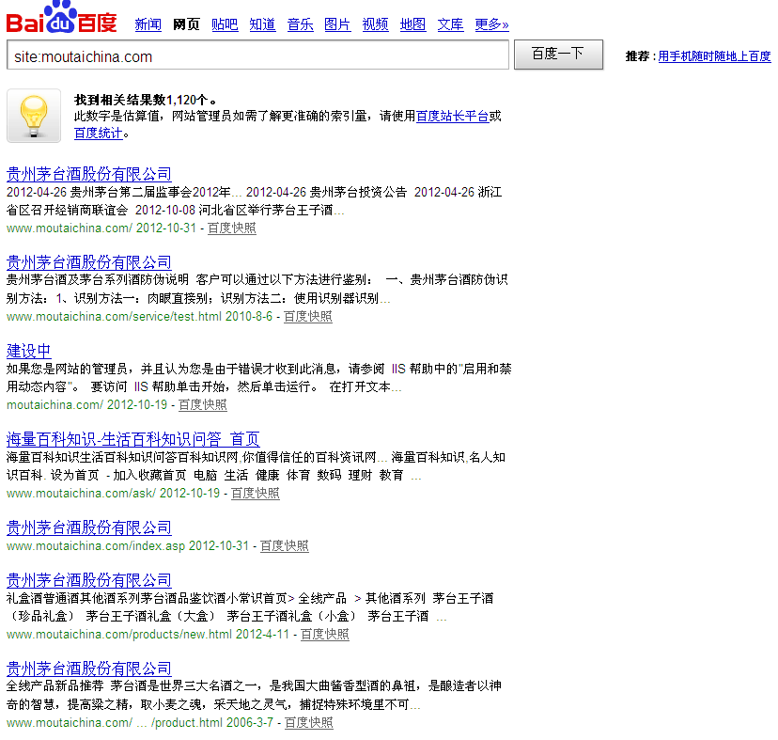Open the 用手机随时随地上百度 link
Image resolution: width=778 pixels, height=740 pixels.
(x=714, y=56)
